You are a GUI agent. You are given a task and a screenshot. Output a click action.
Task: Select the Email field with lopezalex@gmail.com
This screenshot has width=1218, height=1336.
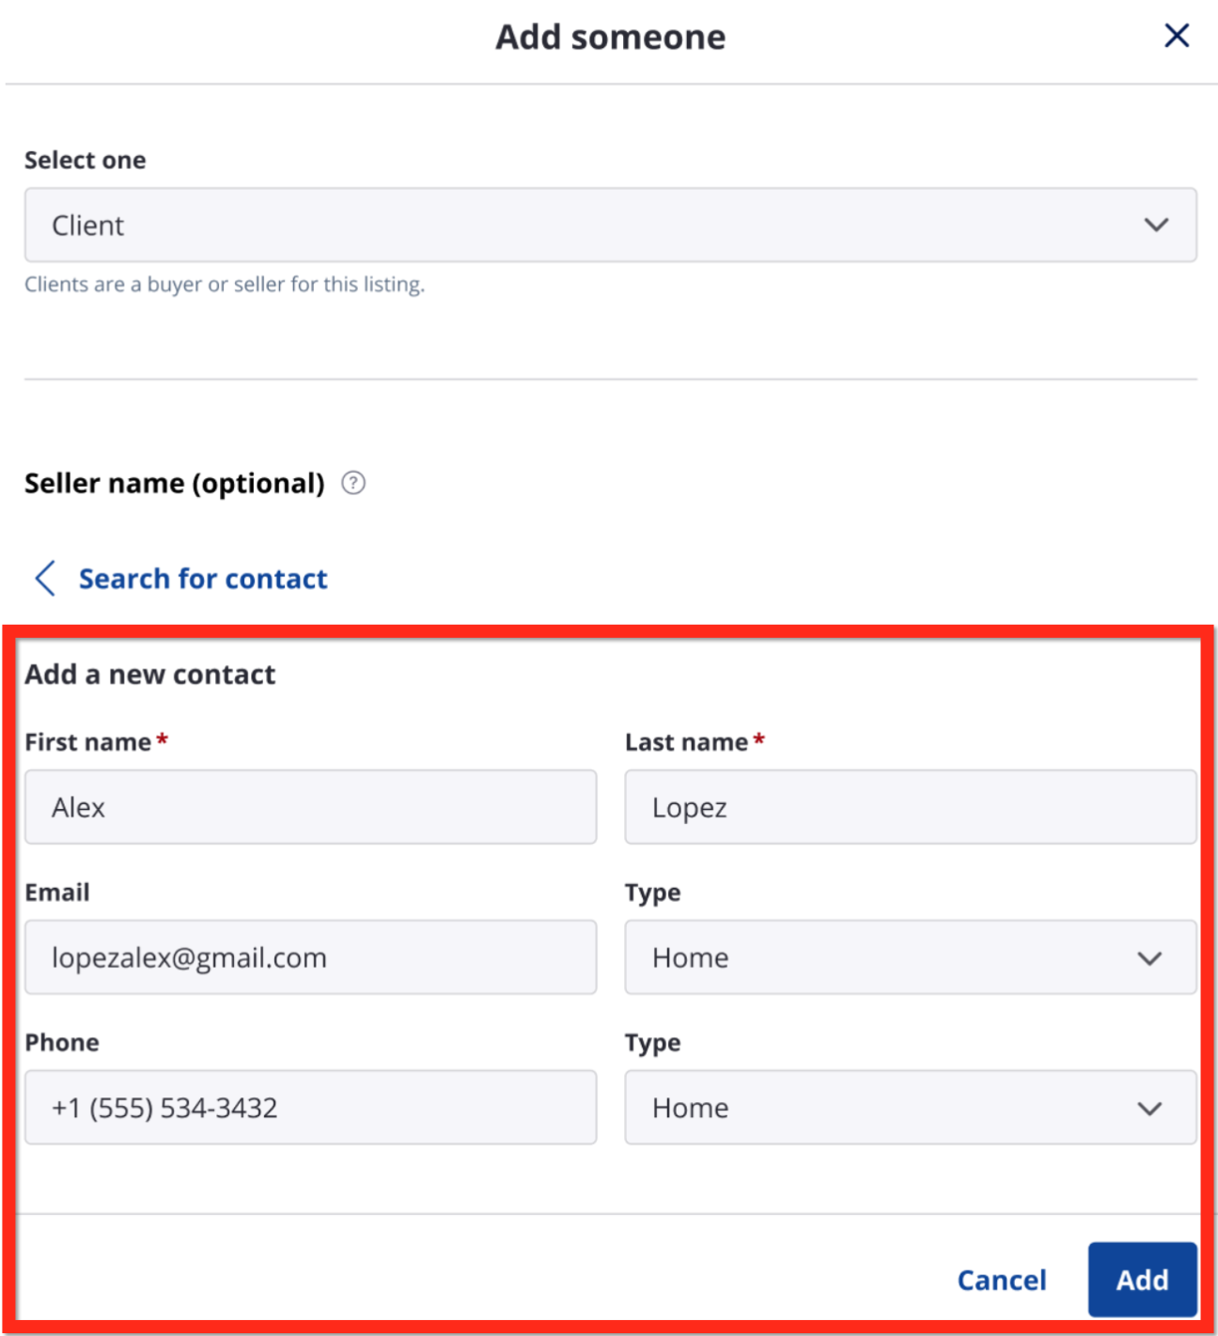click(x=310, y=957)
